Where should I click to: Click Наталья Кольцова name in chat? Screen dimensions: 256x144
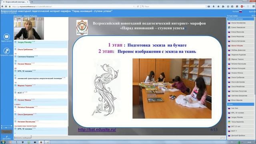(26, 107)
